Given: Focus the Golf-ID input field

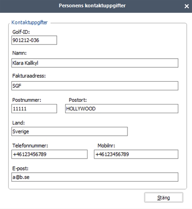Looking at the screenshot, I should coord(34,40).
